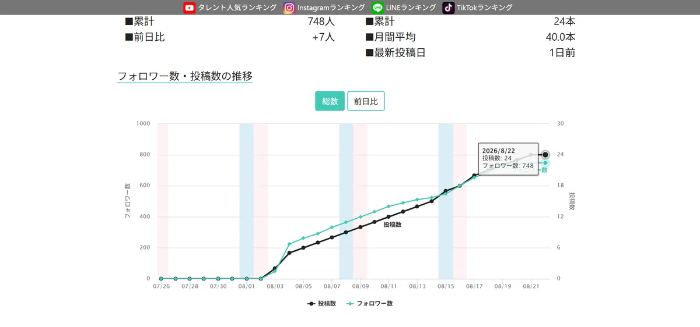This screenshot has width=700, height=327.
Task: Click the 08/17 x-axis date label
Action: pos(475,286)
